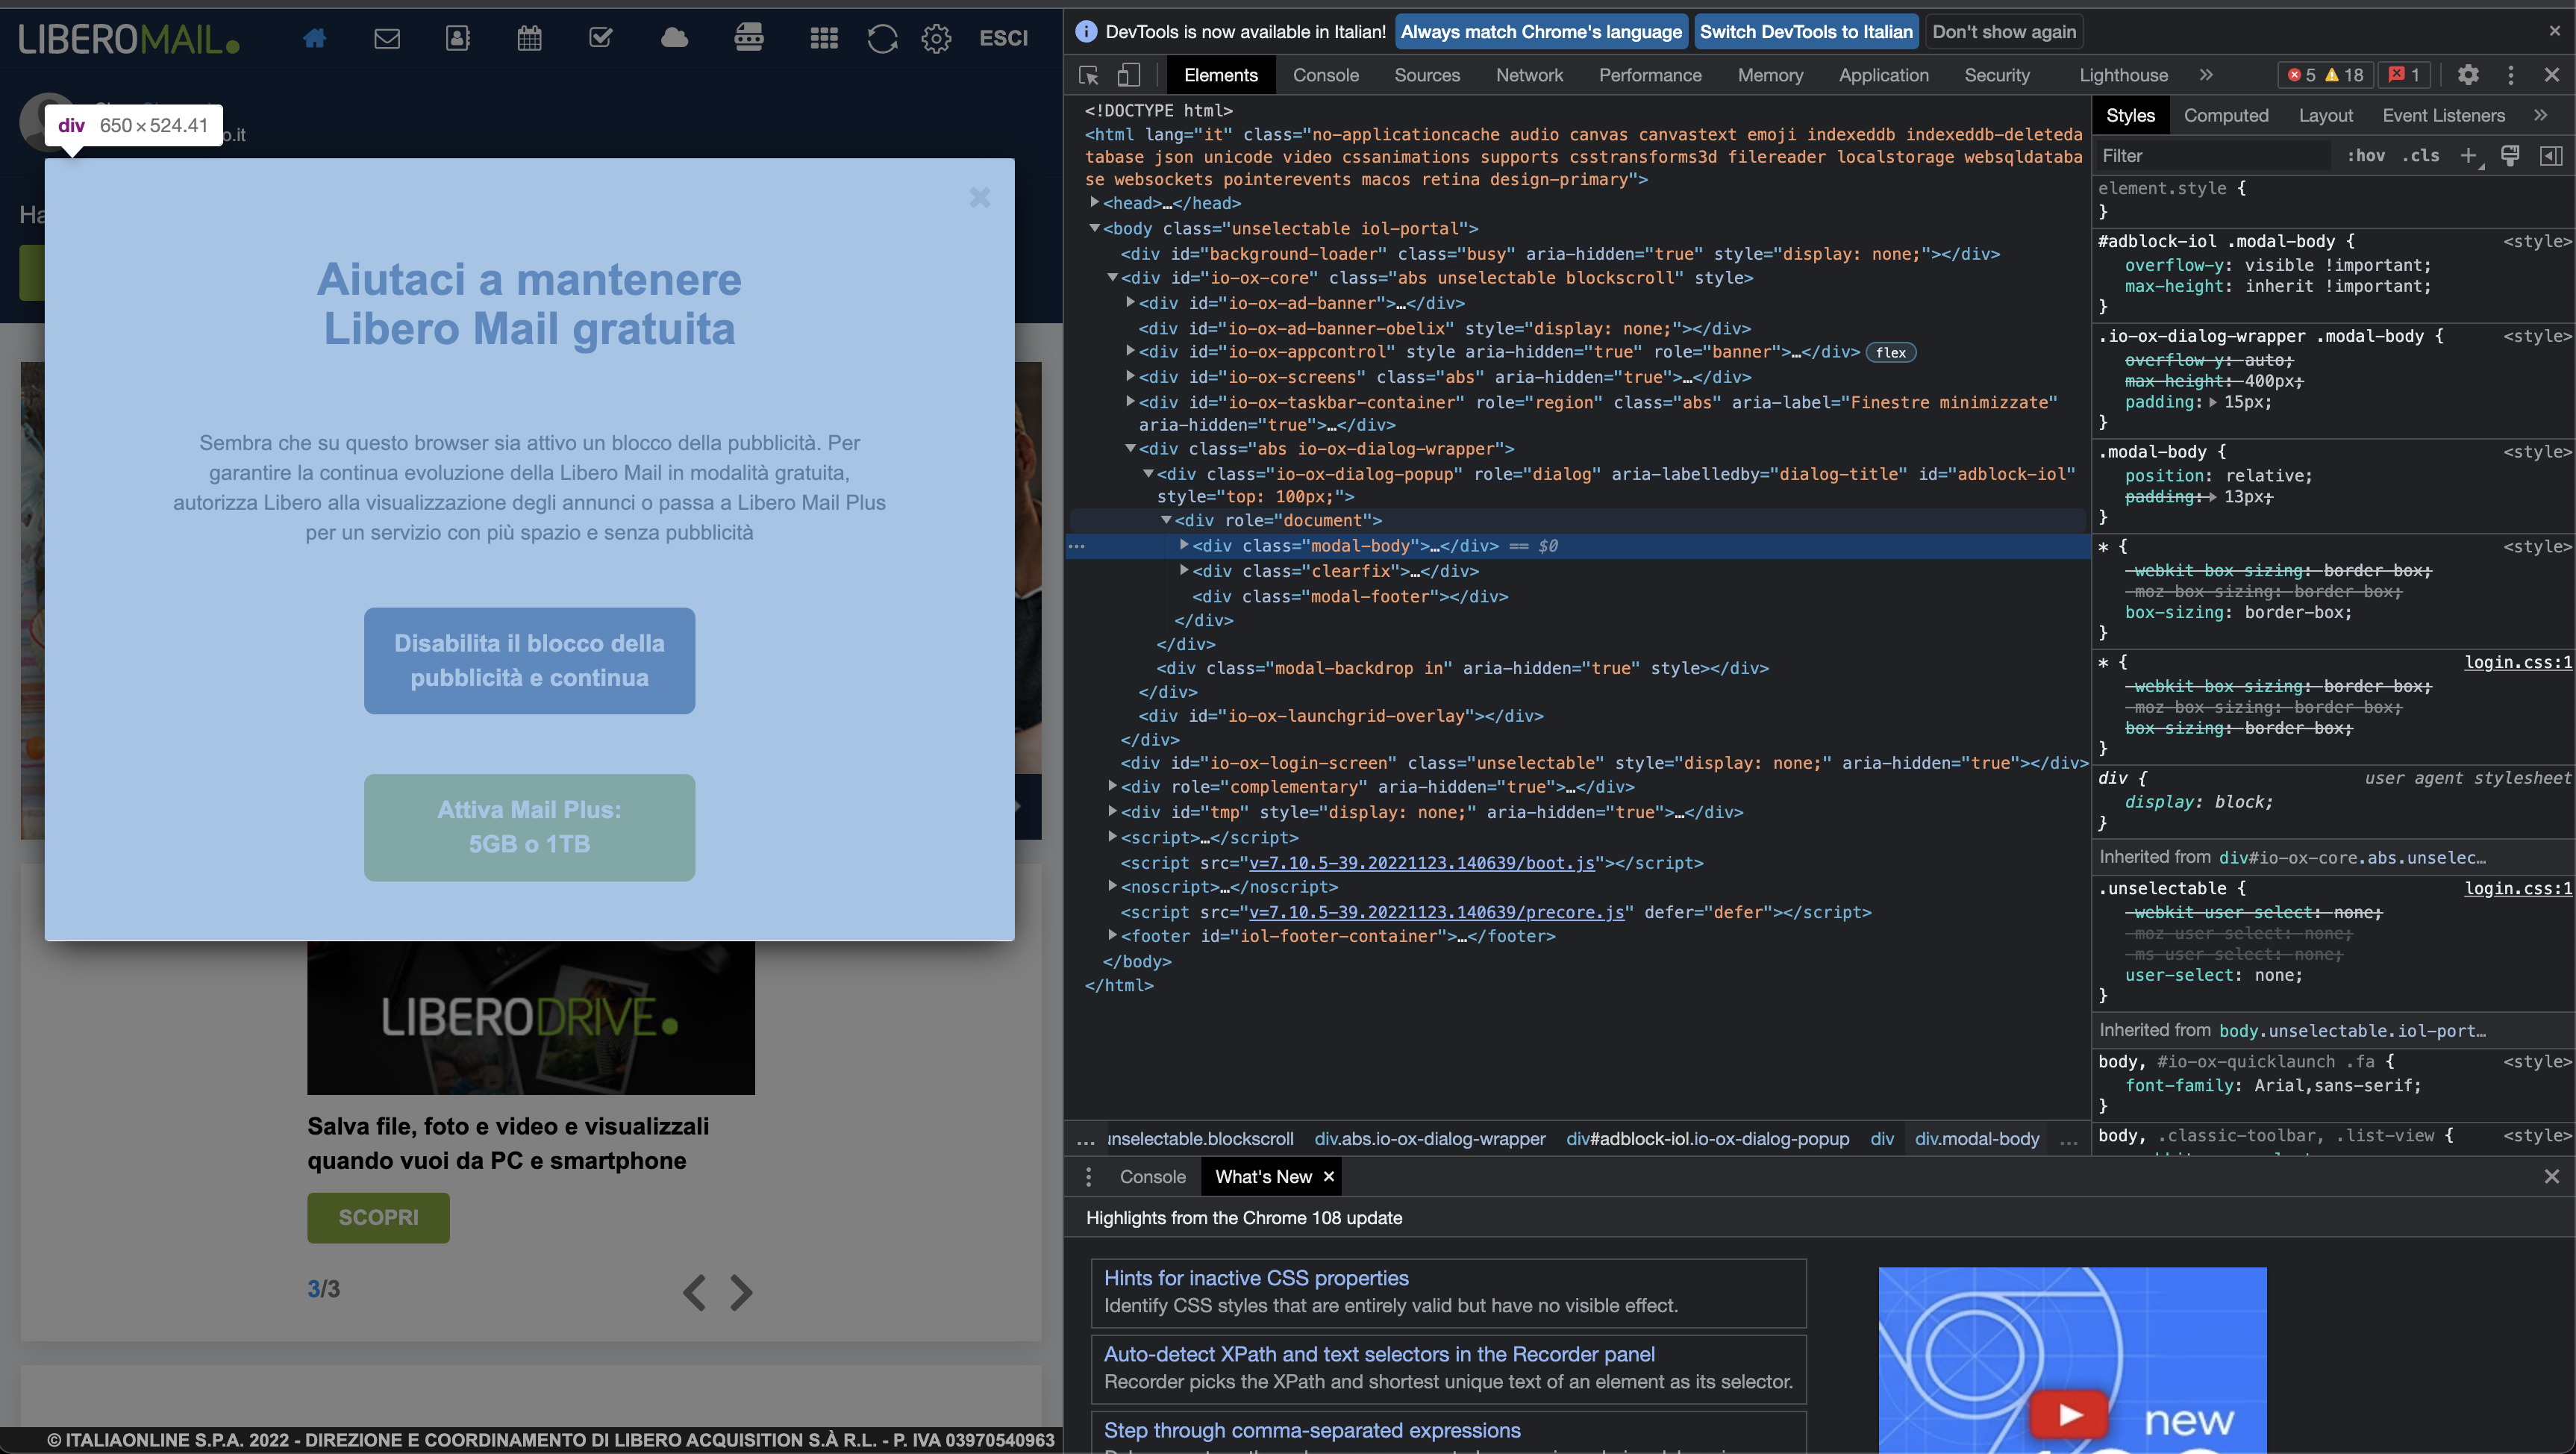Open Libero cloud storage icon
This screenshot has height=1454, width=2576.
tap(674, 38)
